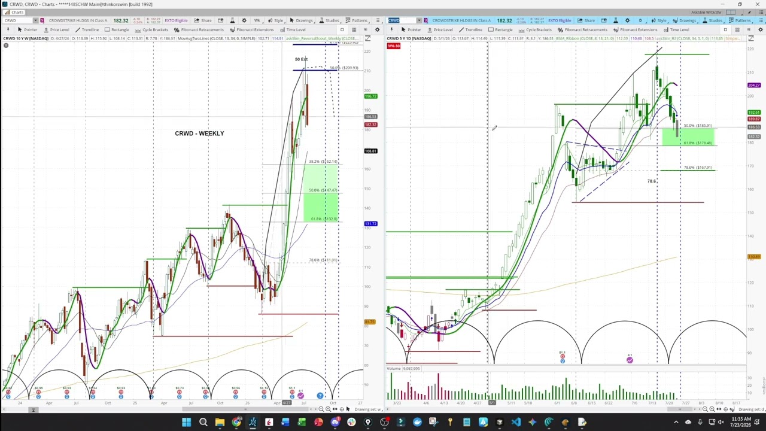
Task: Open the drawing toolbar settings gear, right chart
Action: 760,30
